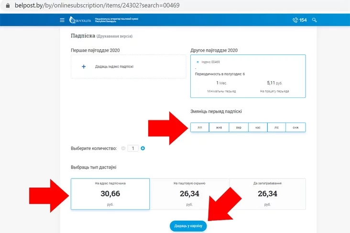Open site search magnifier icon
The image size is (350, 233).
pos(314,20)
